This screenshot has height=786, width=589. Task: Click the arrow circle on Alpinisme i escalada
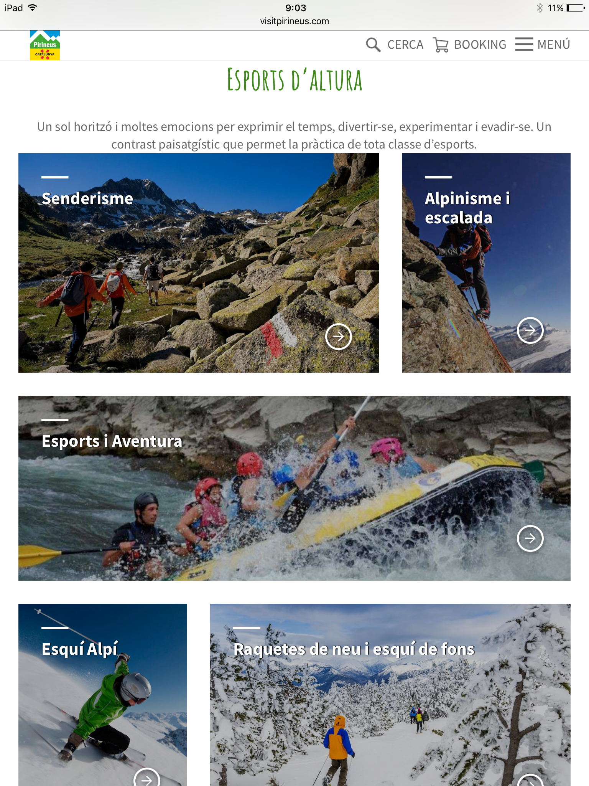click(x=530, y=330)
